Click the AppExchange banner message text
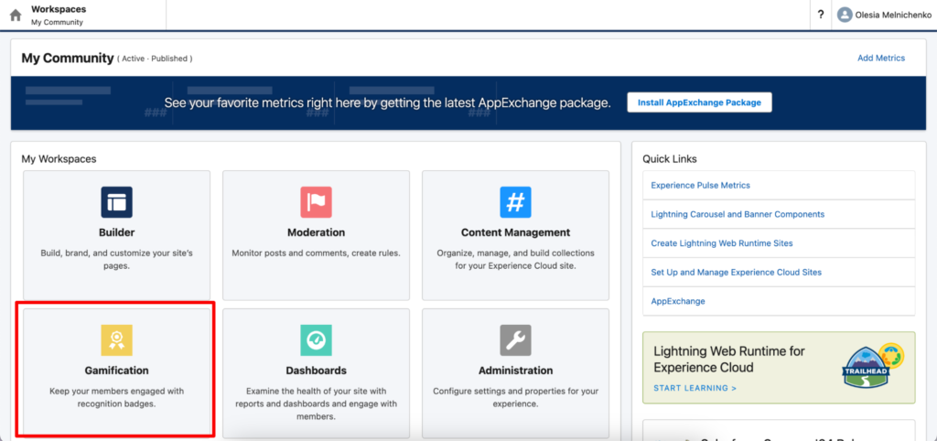937x441 pixels. point(387,102)
